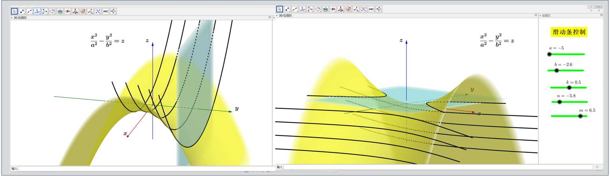Select the Pyramid tool in left window
This screenshot has width=610, height=176.
[x=75, y=11]
